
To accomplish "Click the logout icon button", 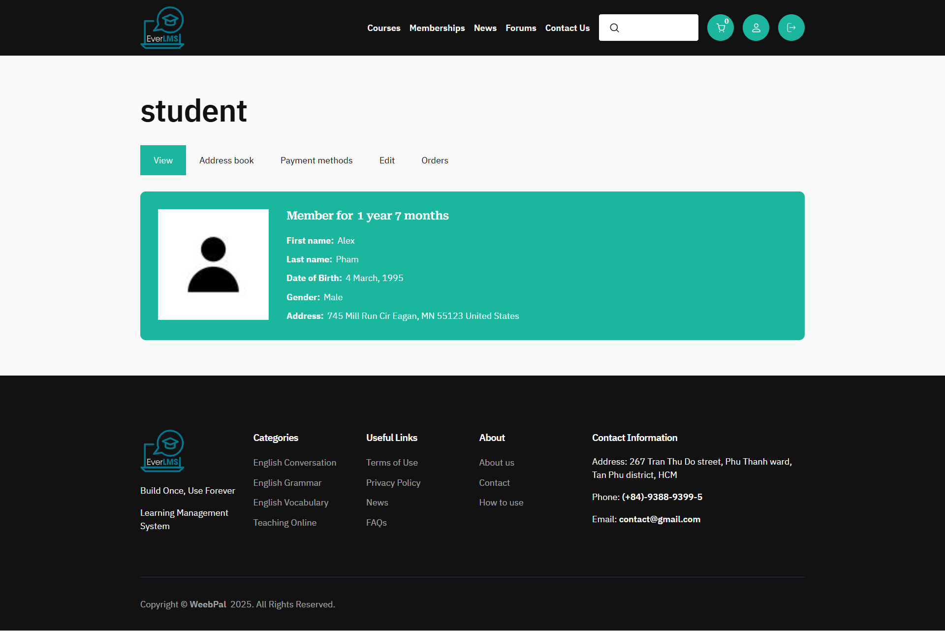I will [791, 28].
